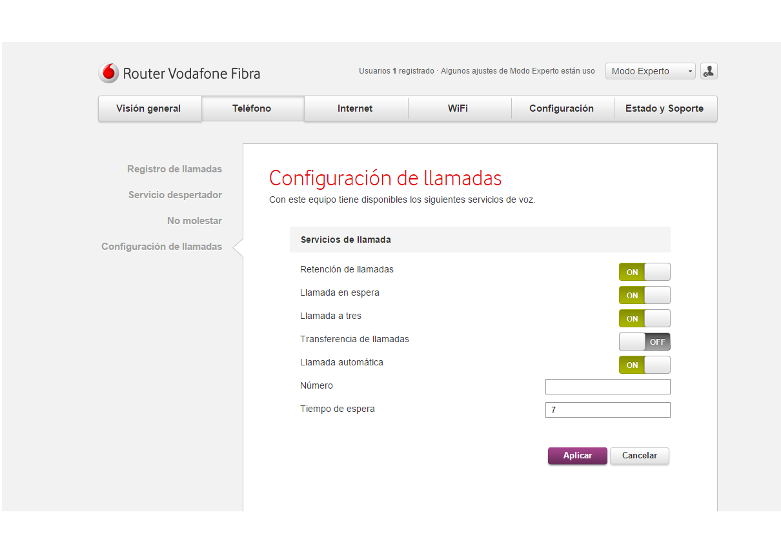Turn off Llamada en espera
Screen dimensions: 781x541
[644, 295]
